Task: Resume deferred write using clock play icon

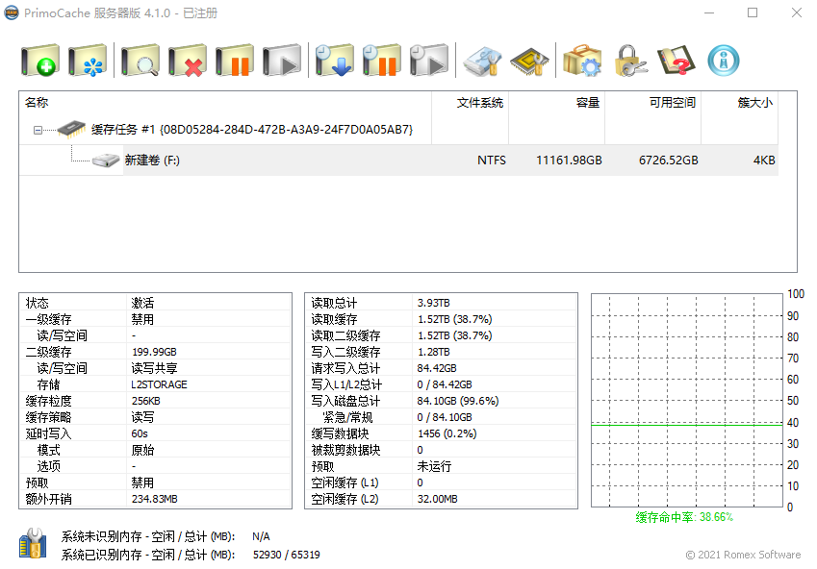Action: pos(429,62)
